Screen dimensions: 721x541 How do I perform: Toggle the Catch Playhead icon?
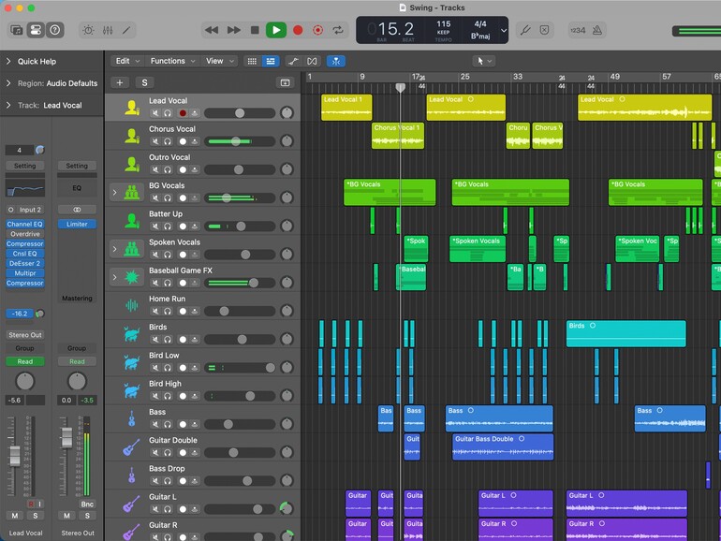[336, 61]
